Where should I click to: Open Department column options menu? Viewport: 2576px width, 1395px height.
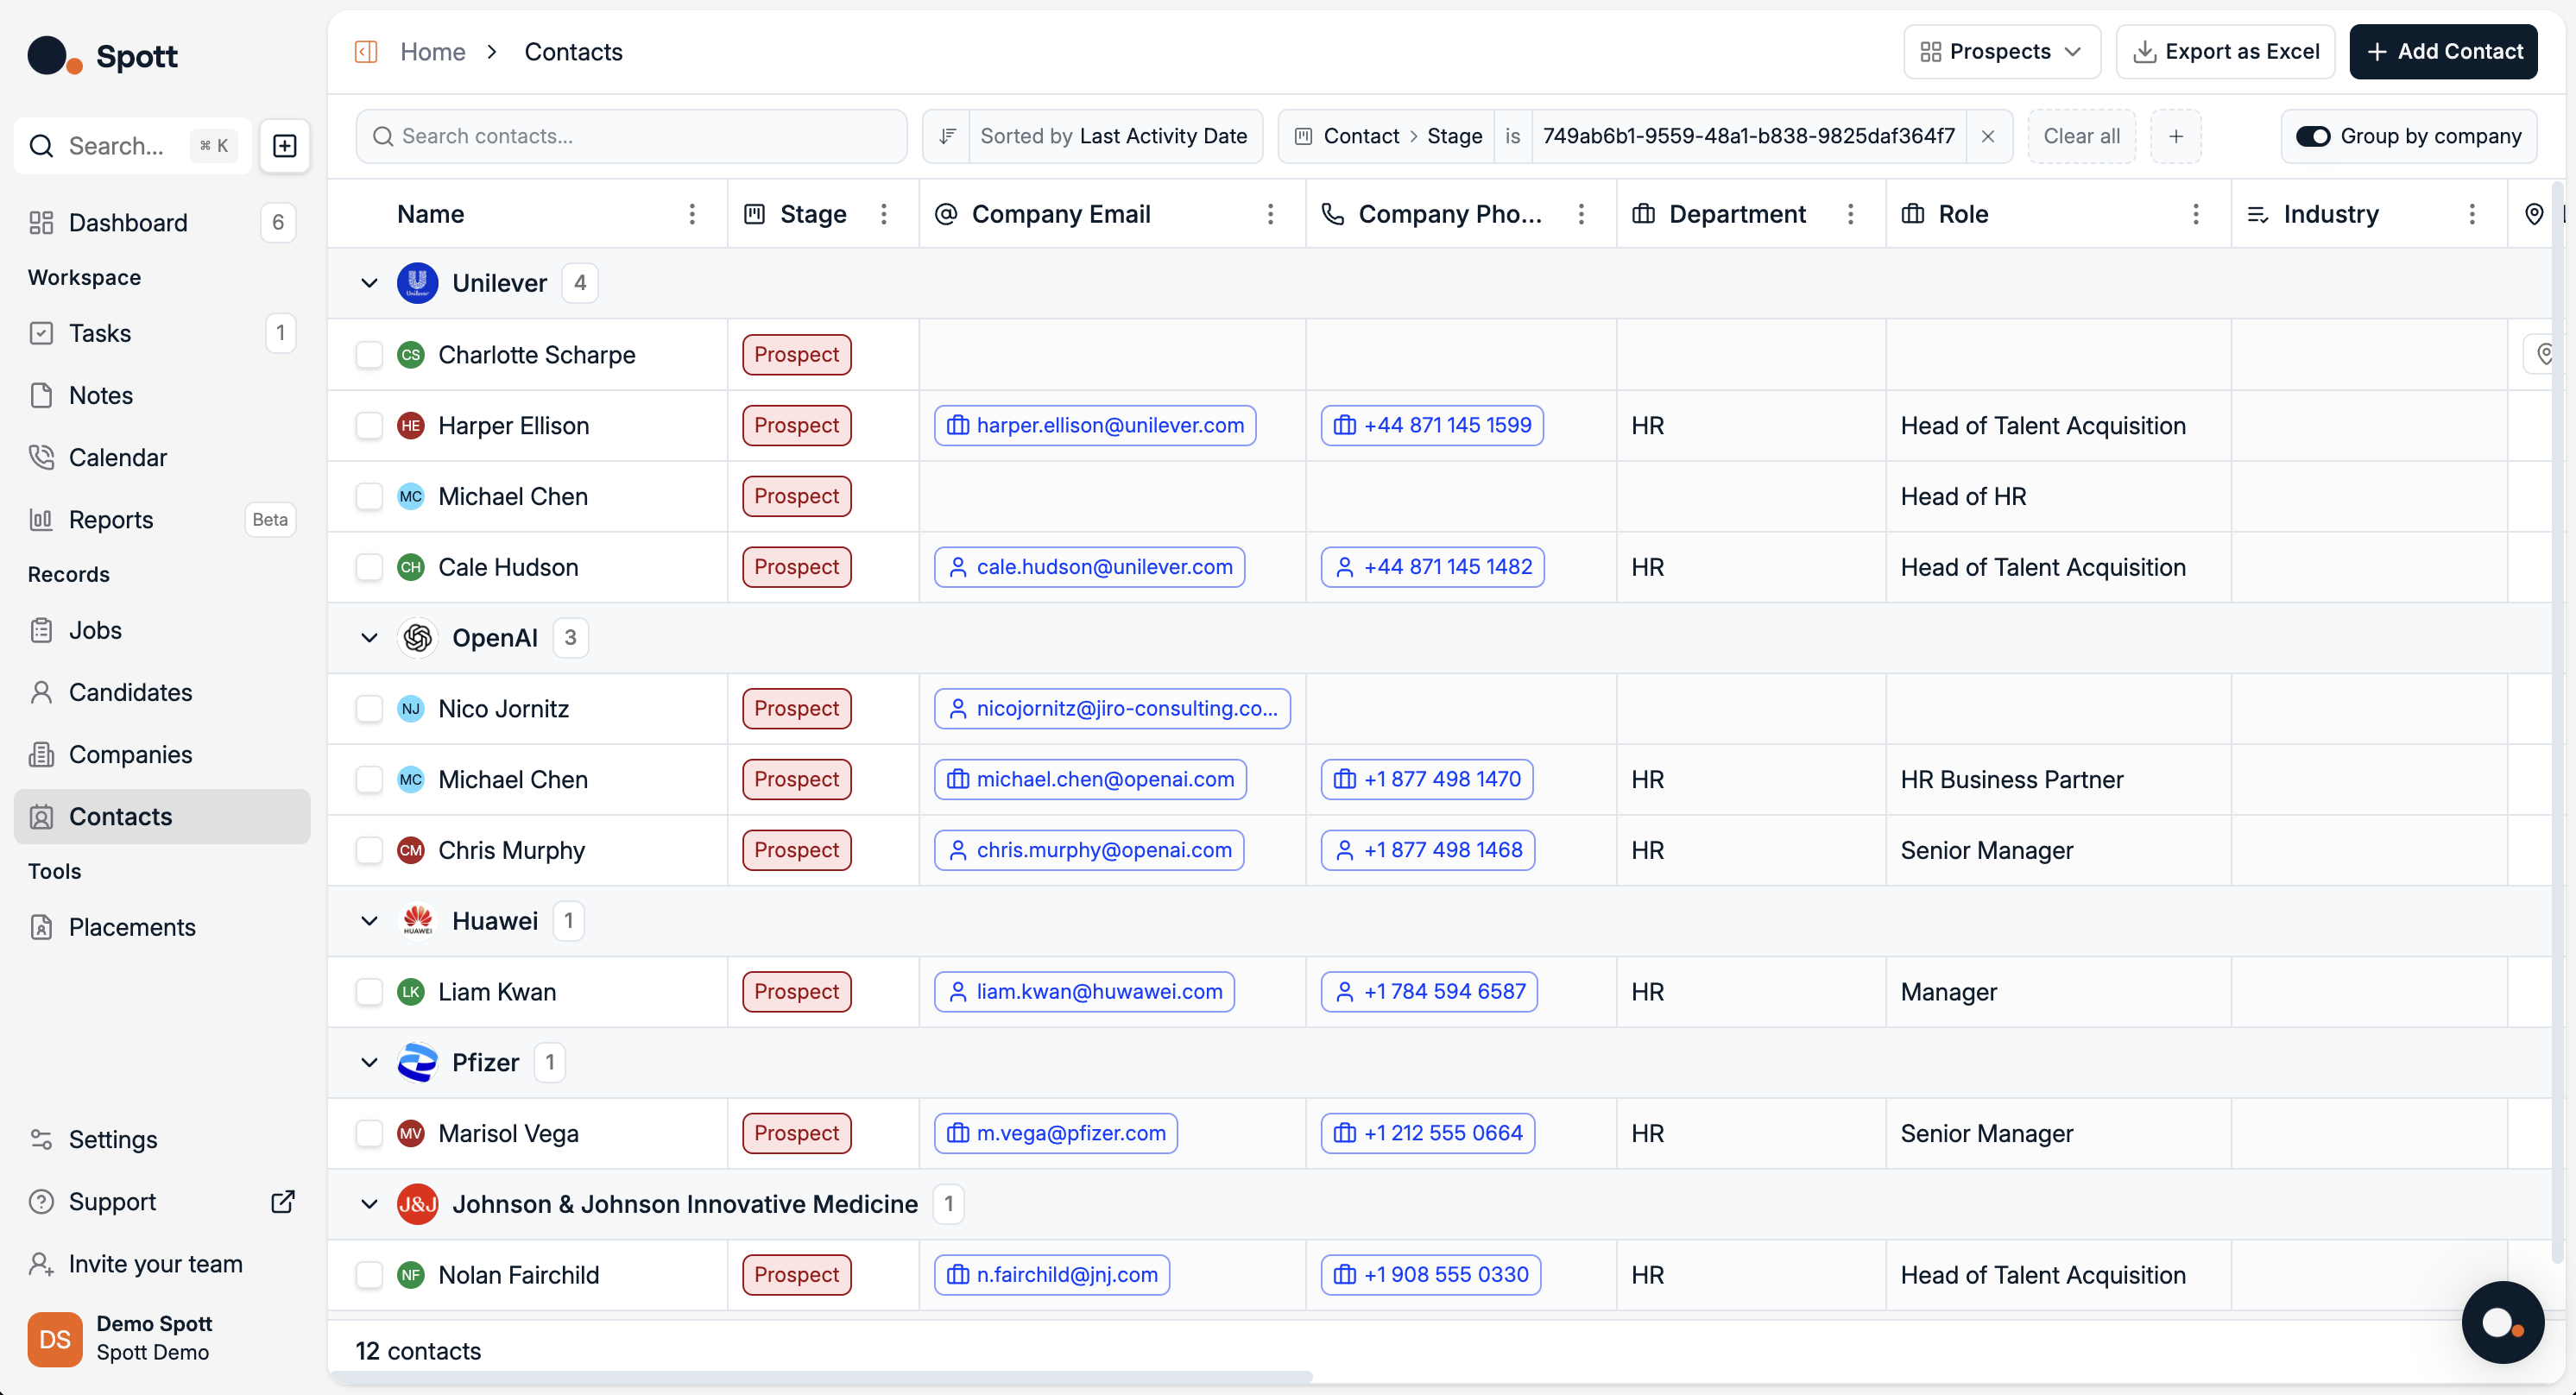[1851, 214]
